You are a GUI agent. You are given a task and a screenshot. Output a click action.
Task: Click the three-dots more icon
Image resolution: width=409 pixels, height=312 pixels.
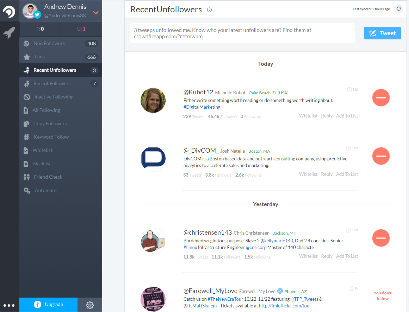click(9, 305)
